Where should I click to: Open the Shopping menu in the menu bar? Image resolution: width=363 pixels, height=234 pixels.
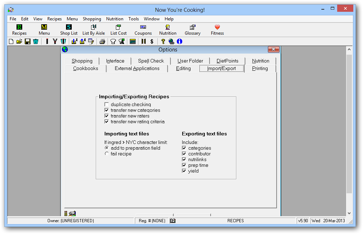(x=92, y=19)
